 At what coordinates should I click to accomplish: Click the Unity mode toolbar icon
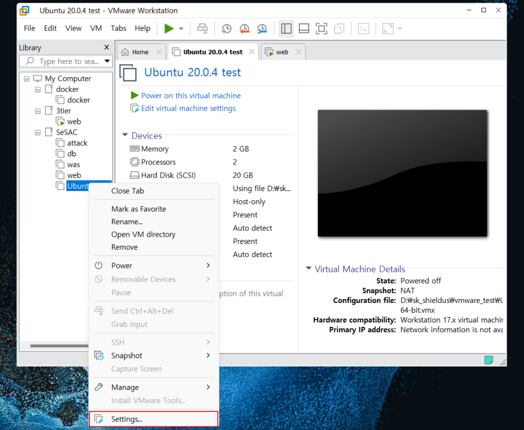click(339, 29)
